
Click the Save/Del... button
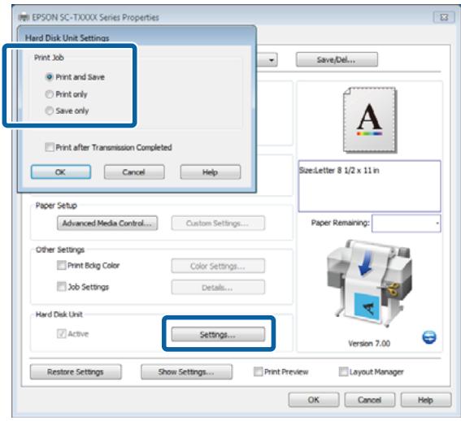[337, 59]
